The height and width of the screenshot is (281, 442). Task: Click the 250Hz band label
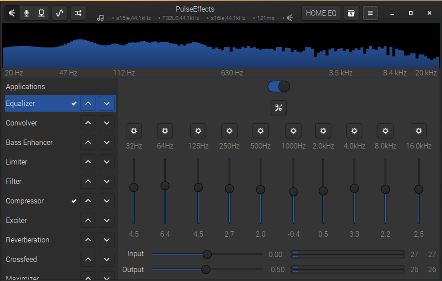tap(229, 146)
